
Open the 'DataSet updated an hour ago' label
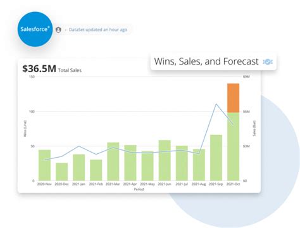(x=98, y=30)
